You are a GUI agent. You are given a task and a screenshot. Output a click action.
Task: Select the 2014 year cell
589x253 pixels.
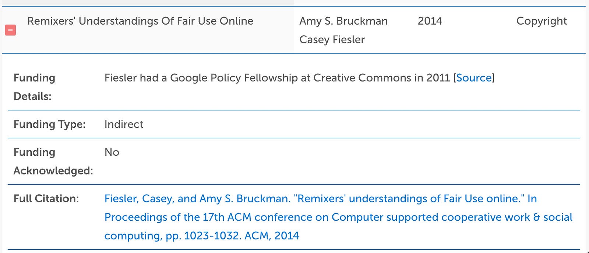pos(430,21)
